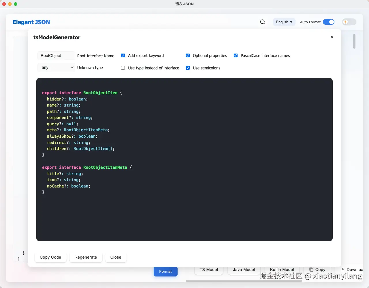Viewport: 369px width, 288px height.
Task: Click 'query?: null;' code line
Action: pos(63,124)
